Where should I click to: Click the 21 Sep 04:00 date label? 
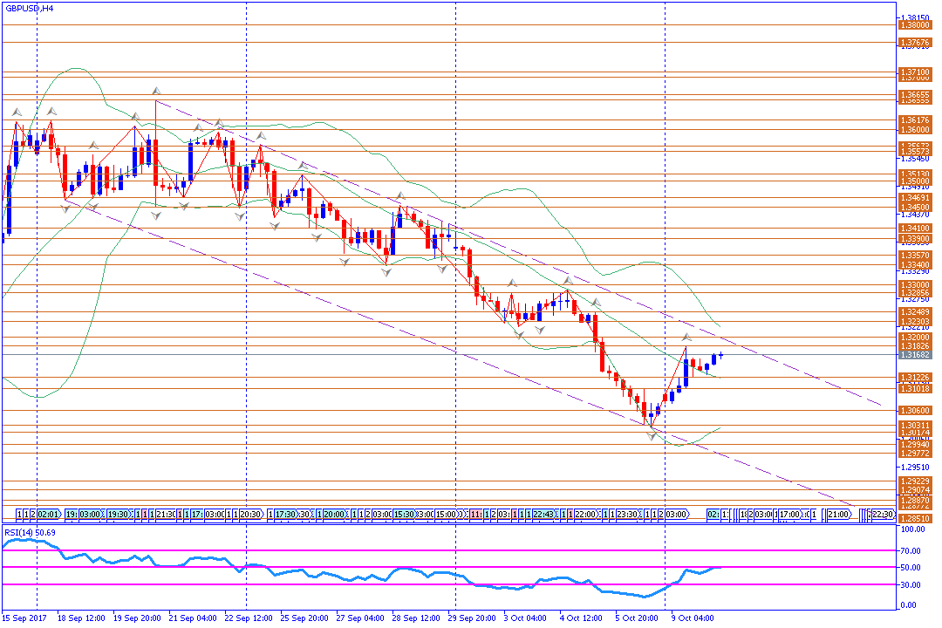193,618
